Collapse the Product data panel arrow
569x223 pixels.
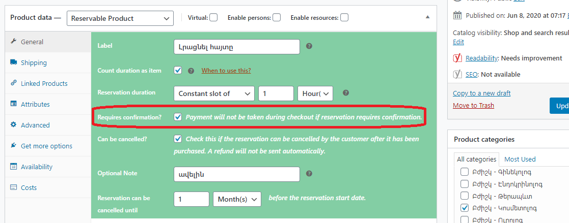click(x=427, y=17)
